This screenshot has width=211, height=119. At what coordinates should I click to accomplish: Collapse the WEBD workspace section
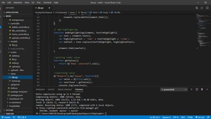click(8, 16)
